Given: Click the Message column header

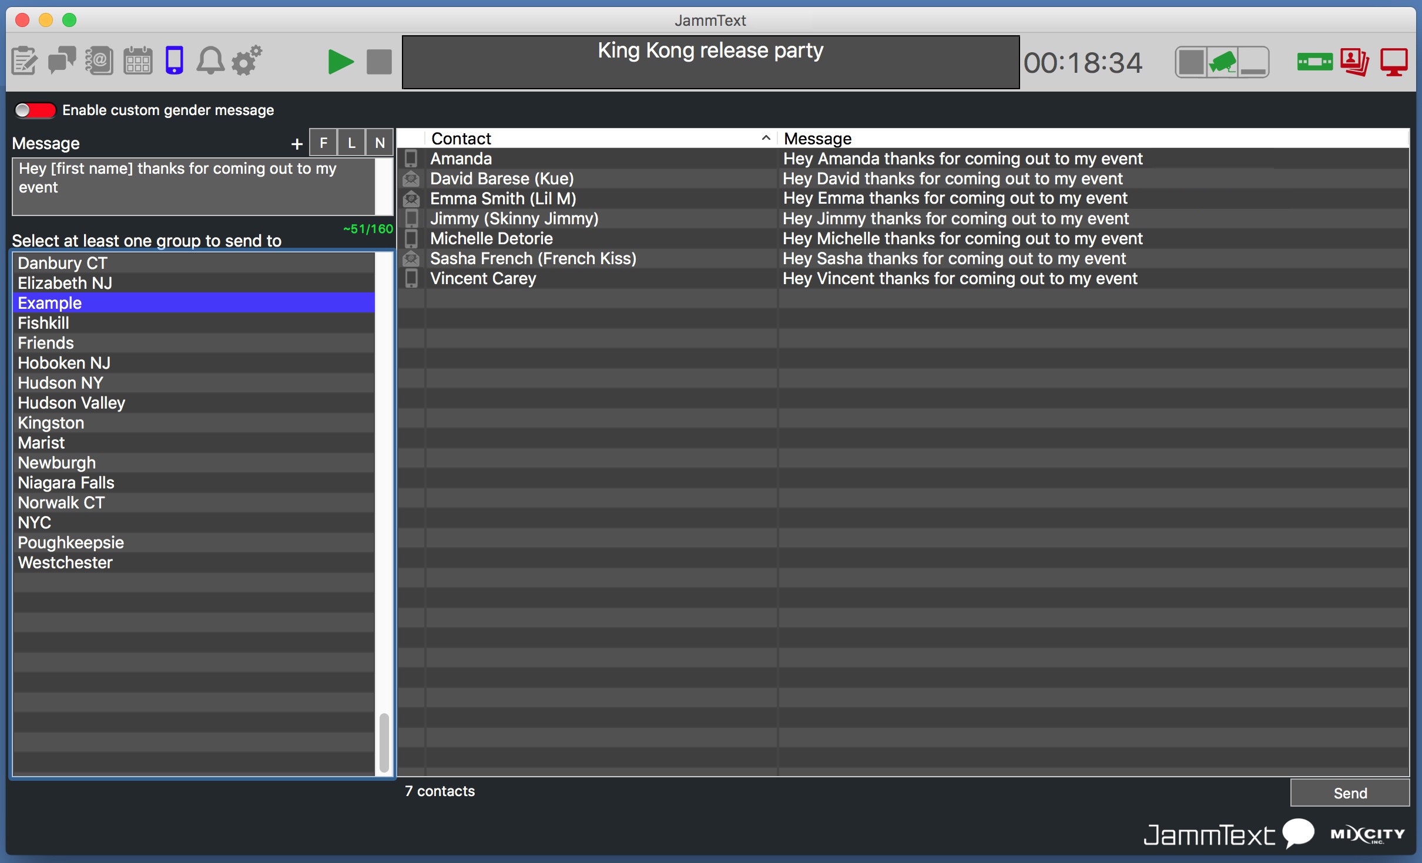Looking at the screenshot, I should click(x=1093, y=139).
